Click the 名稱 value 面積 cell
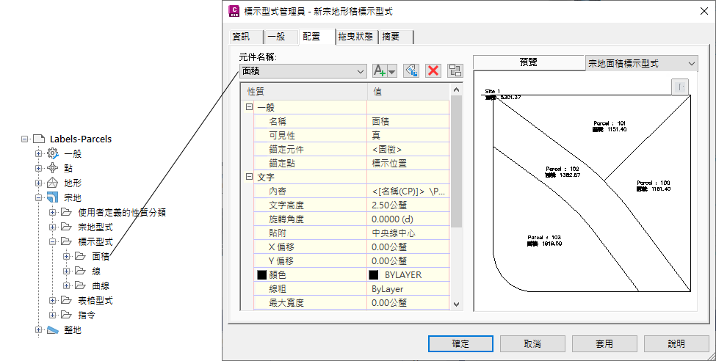 (408, 121)
